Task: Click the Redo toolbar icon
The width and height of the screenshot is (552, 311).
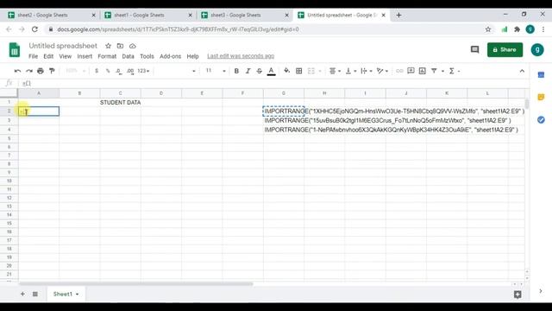Action: point(28,71)
